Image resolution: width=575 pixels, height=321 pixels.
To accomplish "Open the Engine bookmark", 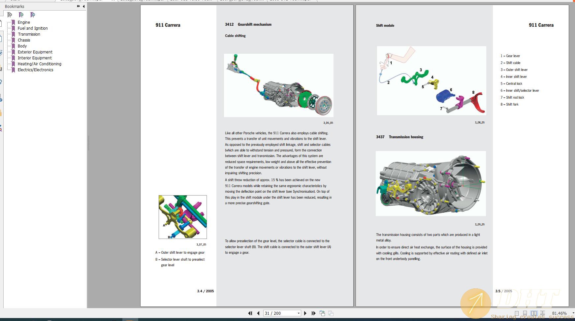I will 24,22.
